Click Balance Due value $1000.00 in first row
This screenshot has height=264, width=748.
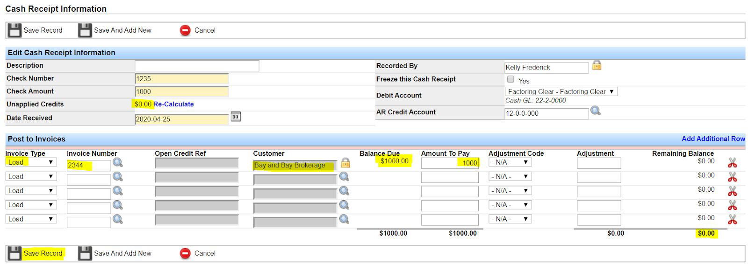pyautogui.click(x=394, y=161)
